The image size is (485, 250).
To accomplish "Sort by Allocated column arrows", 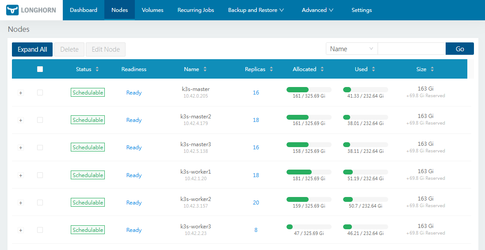I will [x=322, y=69].
